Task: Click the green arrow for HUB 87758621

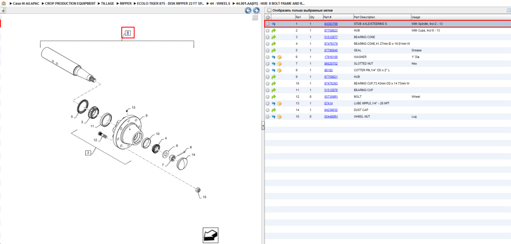Action: click(273, 77)
